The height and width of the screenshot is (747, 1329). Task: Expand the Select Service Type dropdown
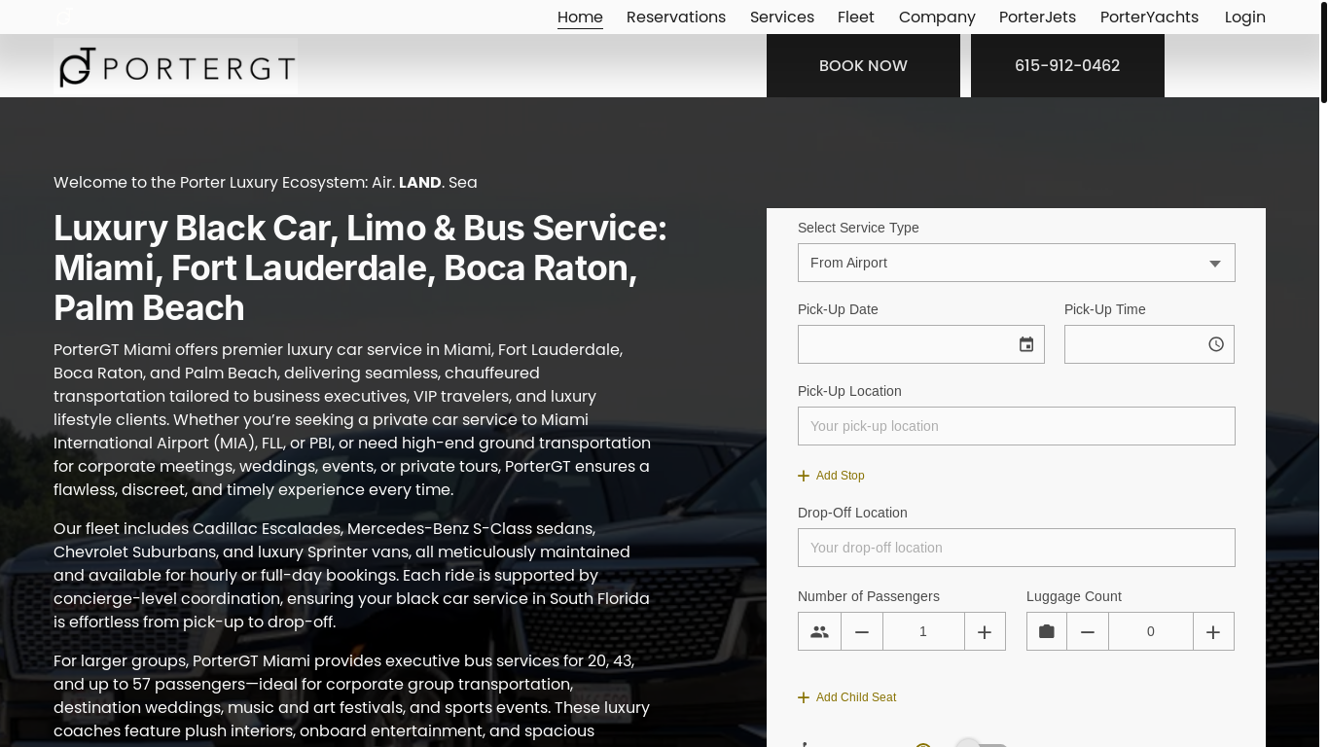[1017, 263]
